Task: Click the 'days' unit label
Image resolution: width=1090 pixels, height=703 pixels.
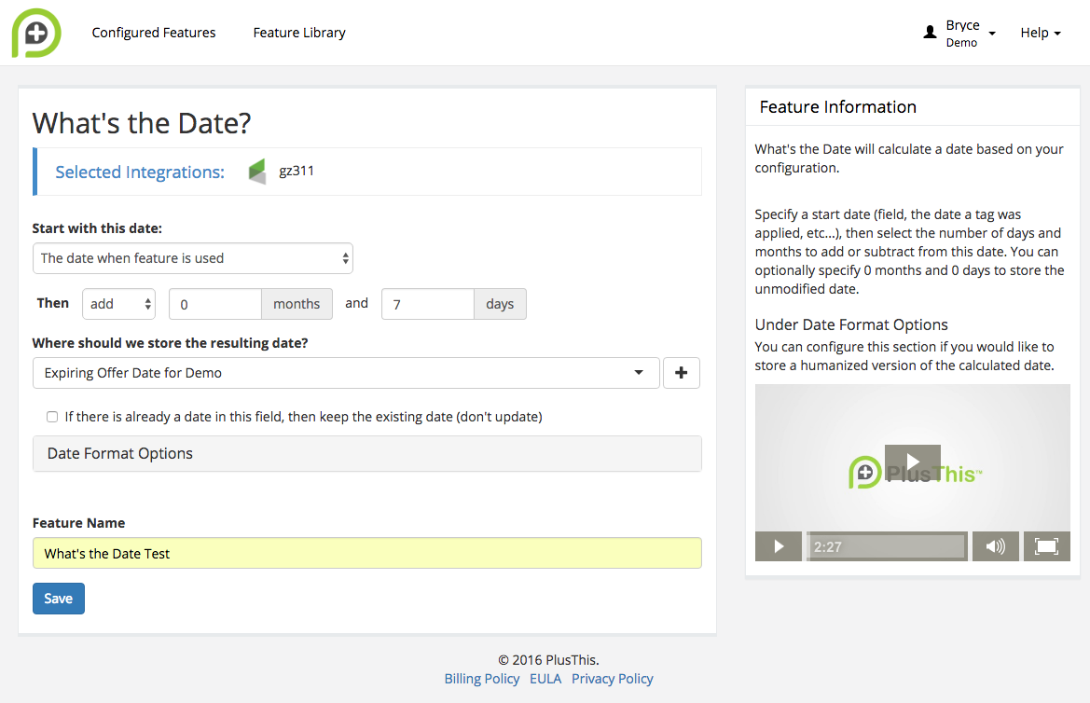Action: 500,304
